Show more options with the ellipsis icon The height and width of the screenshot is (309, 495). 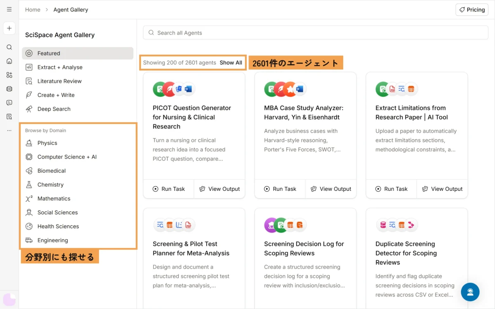[9, 131]
